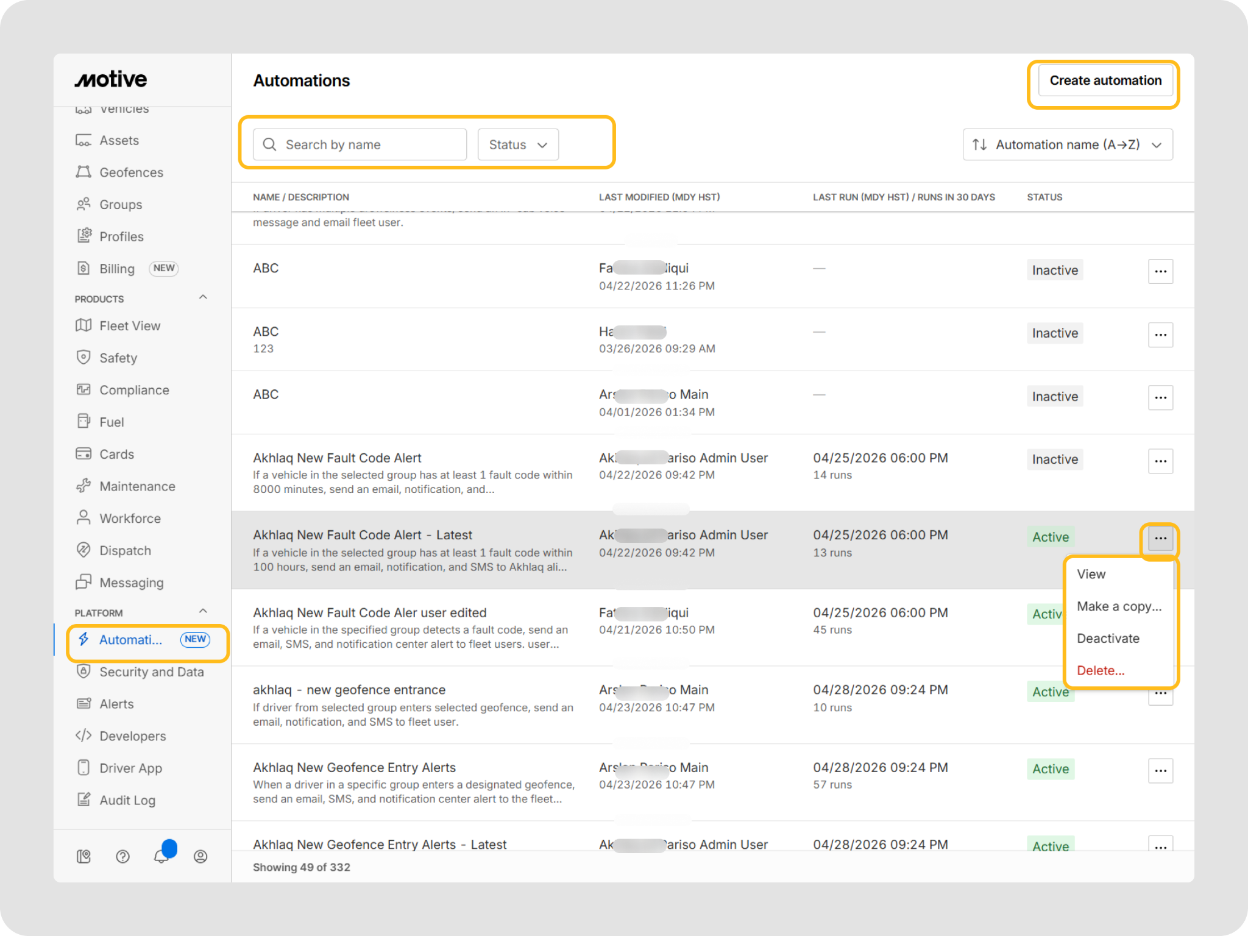Click the help question mark icon
The image size is (1248, 936).
(x=122, y=857)
